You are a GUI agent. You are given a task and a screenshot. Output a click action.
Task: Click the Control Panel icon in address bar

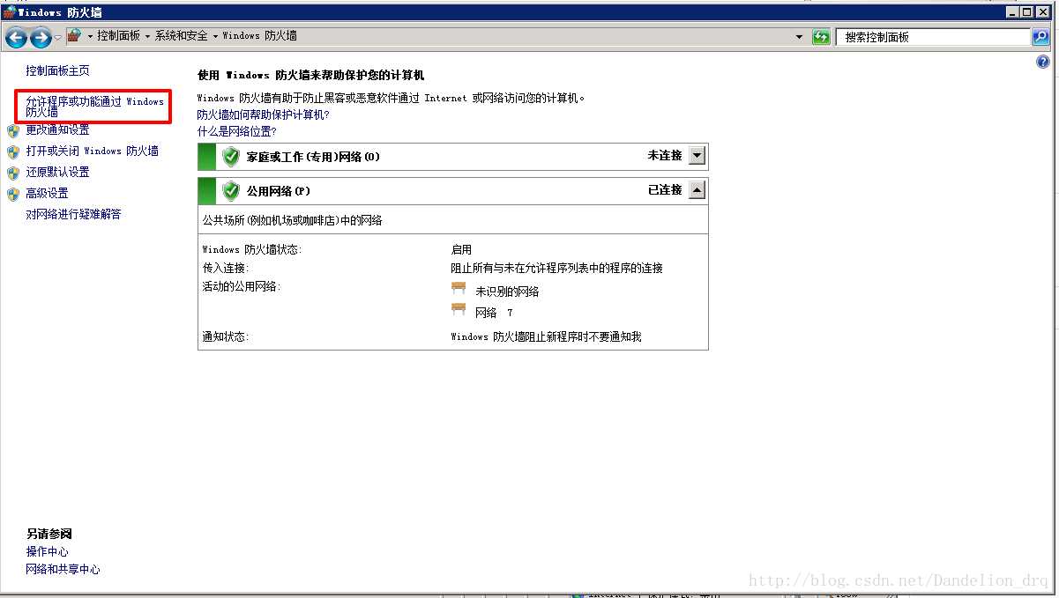(x=74, y=35)
